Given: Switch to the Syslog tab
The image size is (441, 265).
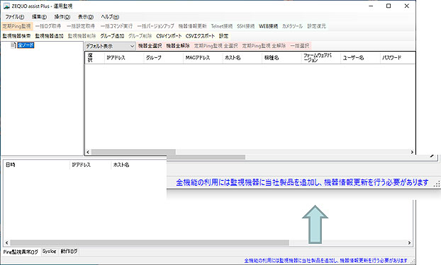Looking at the screenshot, I should (x=49, y=252).
